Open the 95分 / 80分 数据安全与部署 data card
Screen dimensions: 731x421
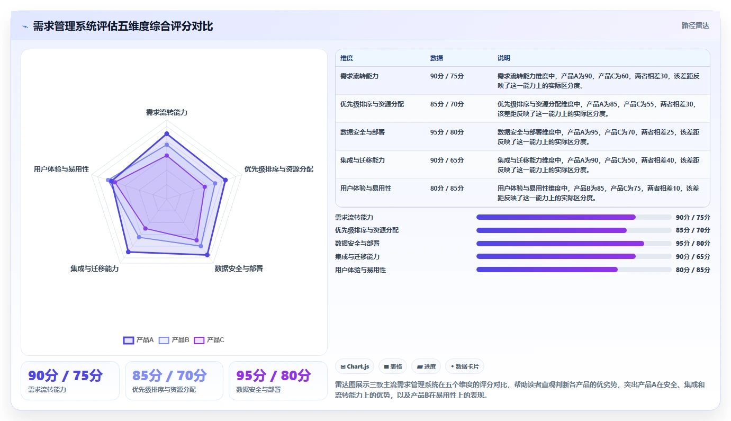[x=278, y=381]
